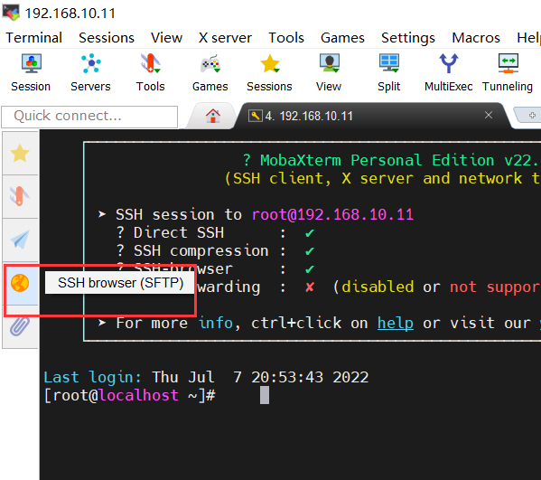Open the Servers toolbar button
Viewport: 541px width, 480px height.
point(90,73)
